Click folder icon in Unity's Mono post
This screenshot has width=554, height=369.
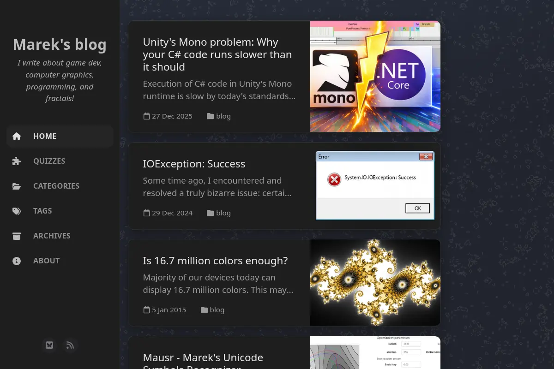click(210, 116)
